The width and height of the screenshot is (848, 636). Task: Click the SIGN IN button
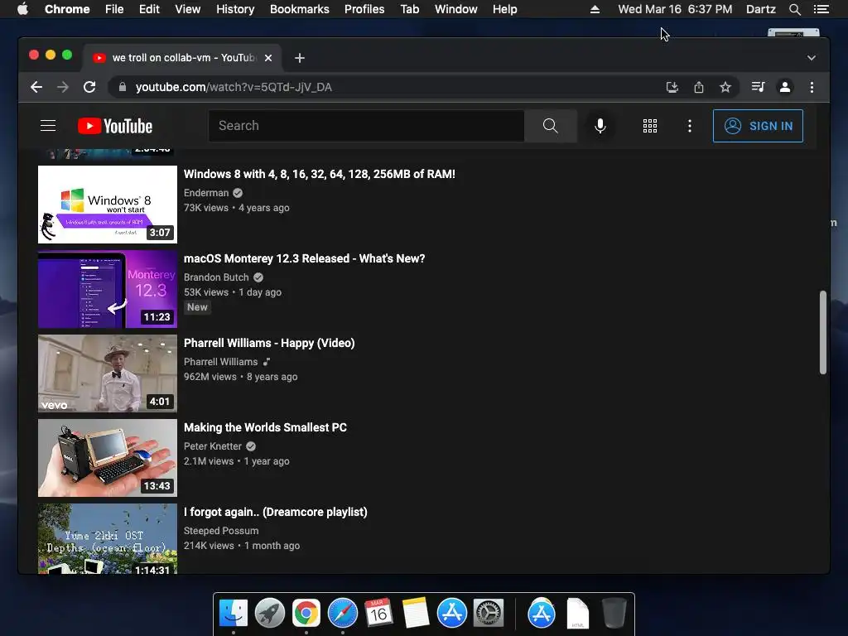click(x=758, y=126)
